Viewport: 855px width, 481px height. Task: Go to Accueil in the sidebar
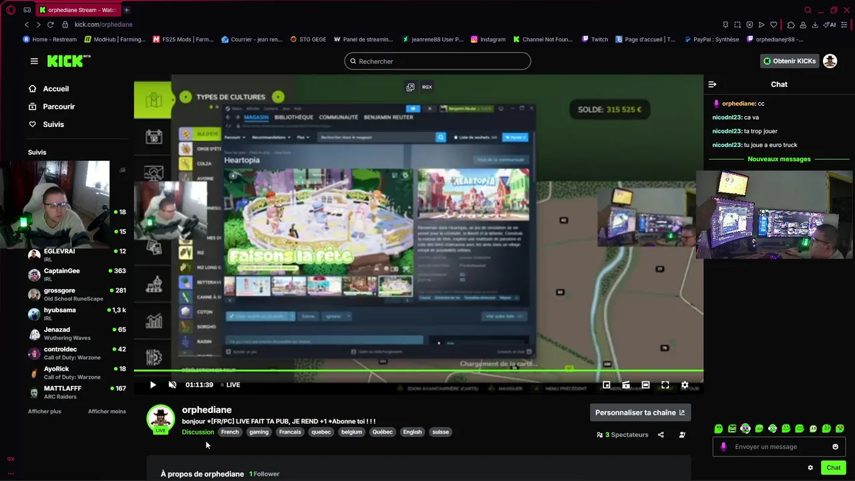pos(49,89)
